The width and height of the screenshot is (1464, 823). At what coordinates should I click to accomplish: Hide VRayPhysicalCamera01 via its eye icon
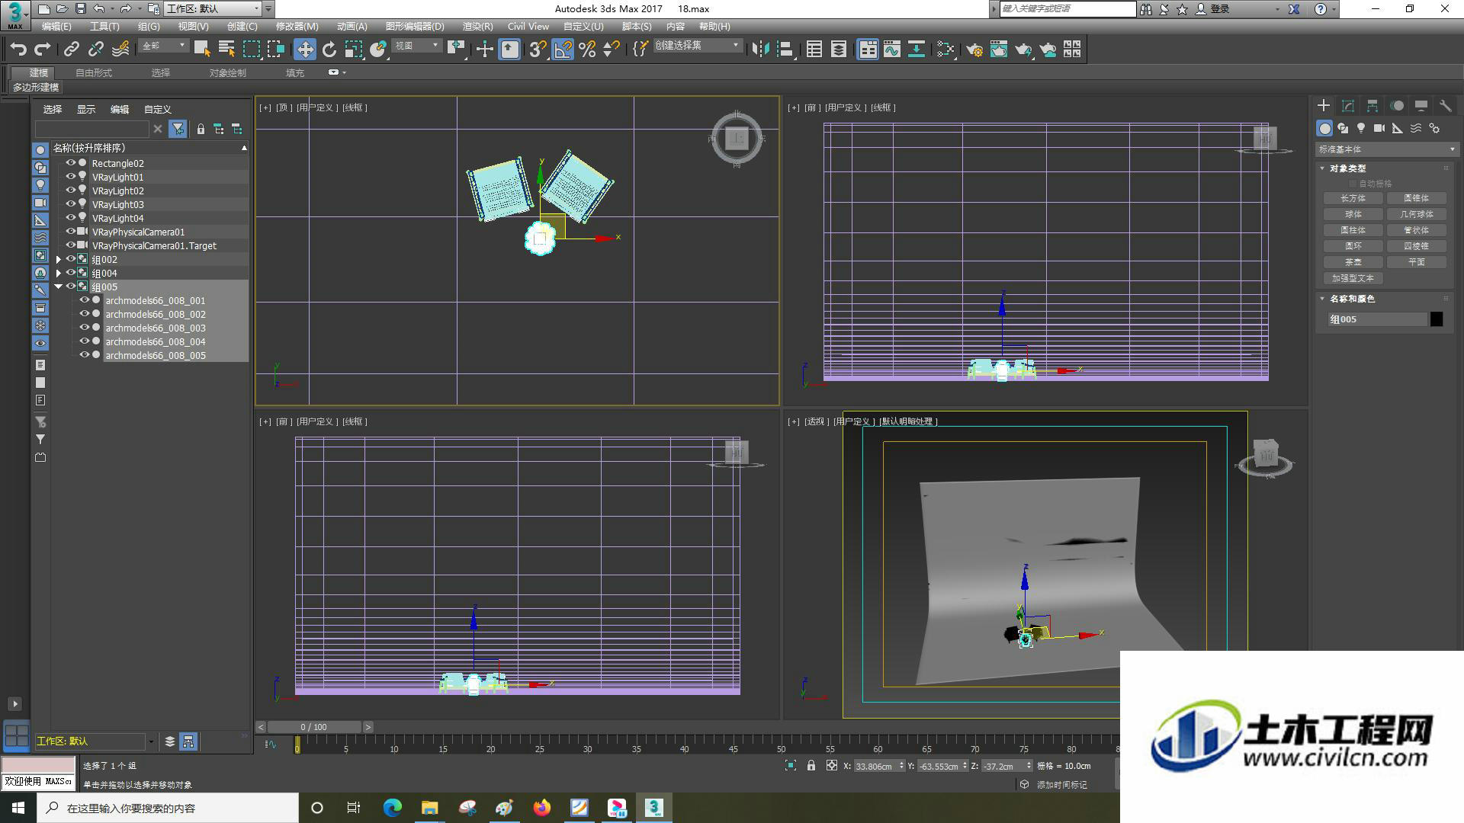[x=71, y=232]
